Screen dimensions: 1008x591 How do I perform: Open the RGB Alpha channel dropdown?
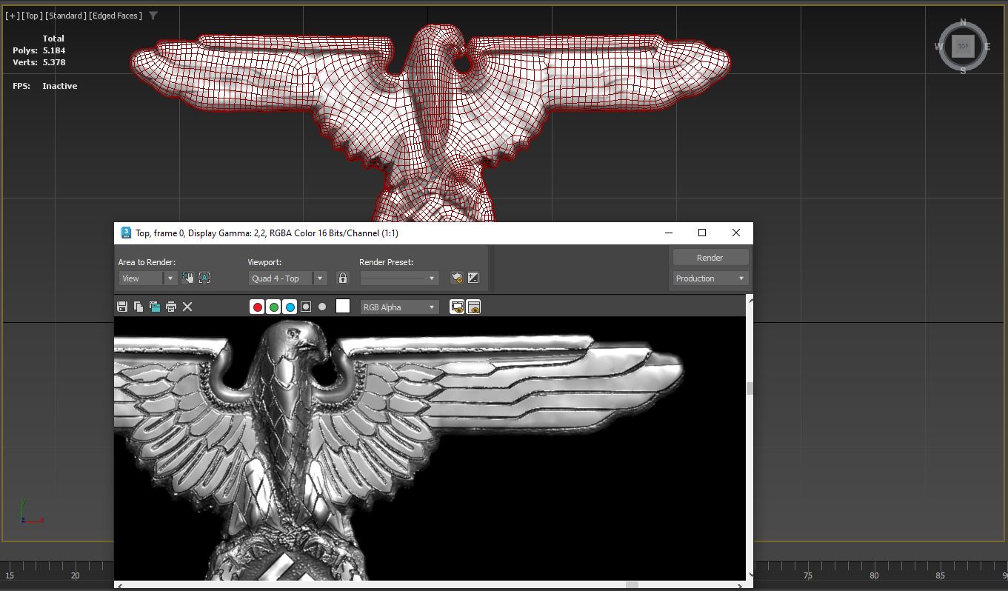(x=400, y=307)
